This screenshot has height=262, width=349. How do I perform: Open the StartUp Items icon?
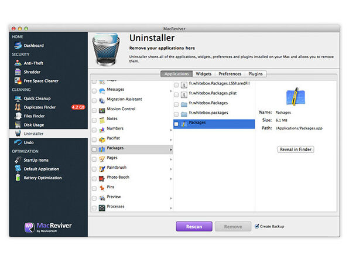[18, 160]
